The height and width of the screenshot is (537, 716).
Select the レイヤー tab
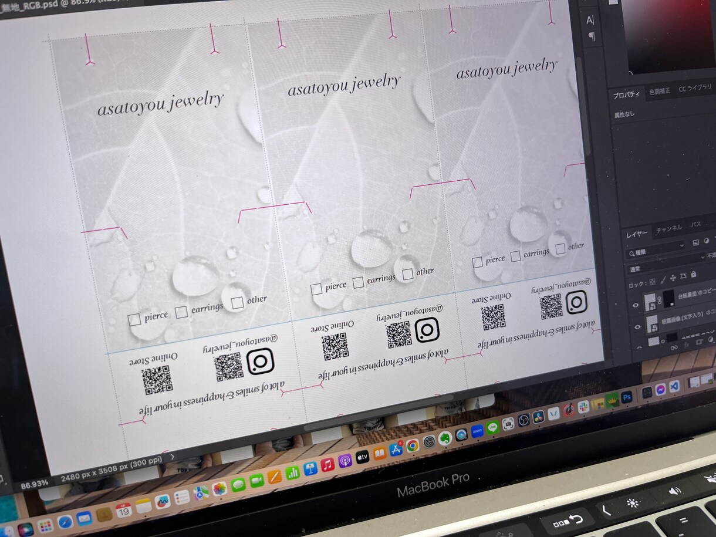pyautogui.click(x=637, y=234)
